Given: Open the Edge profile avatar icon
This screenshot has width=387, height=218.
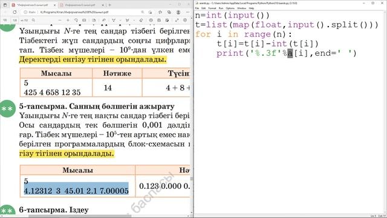Looking at the screenshot, I should [178, 12].
